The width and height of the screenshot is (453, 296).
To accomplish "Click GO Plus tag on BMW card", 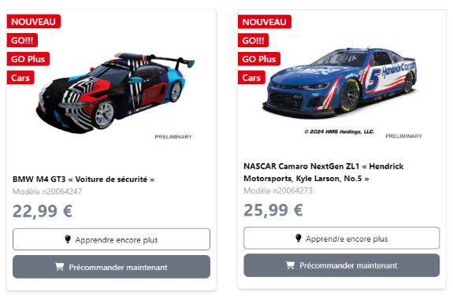I will [28, 59].
